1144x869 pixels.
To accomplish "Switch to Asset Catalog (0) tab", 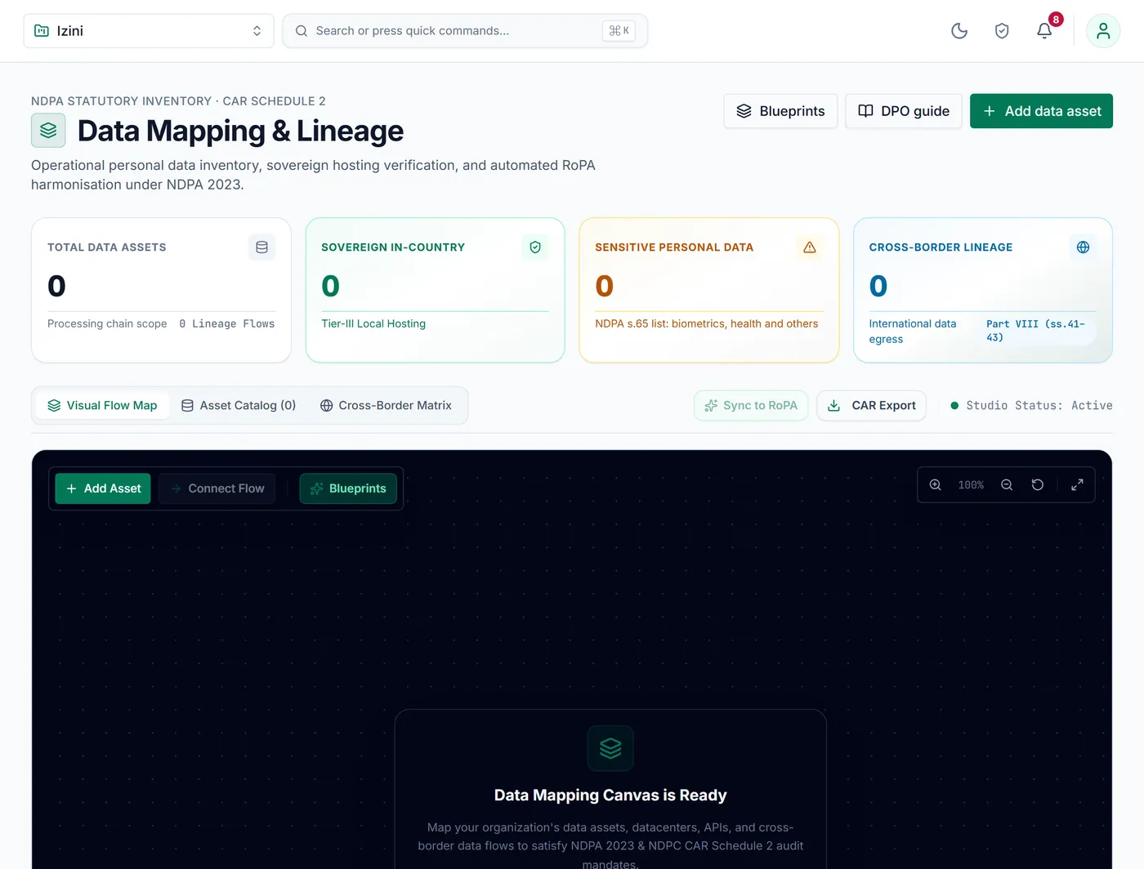I will [x=239, y=406].
